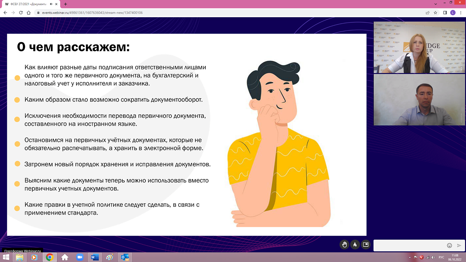Open Outlook from the taskbar

pyautogui.click(x=124, y=257)
